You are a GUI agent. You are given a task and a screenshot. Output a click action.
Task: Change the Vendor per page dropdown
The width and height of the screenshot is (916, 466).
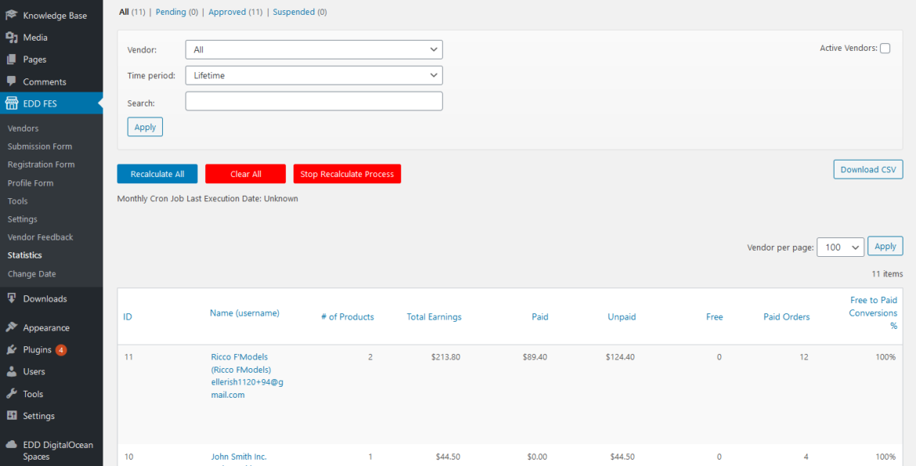pos(840,246)
